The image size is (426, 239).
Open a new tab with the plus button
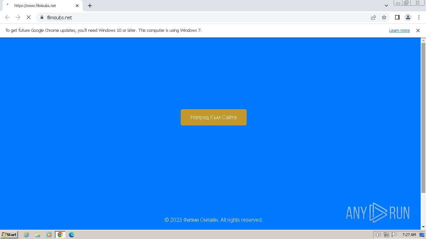pyautogui.click(x=90, y=6)
